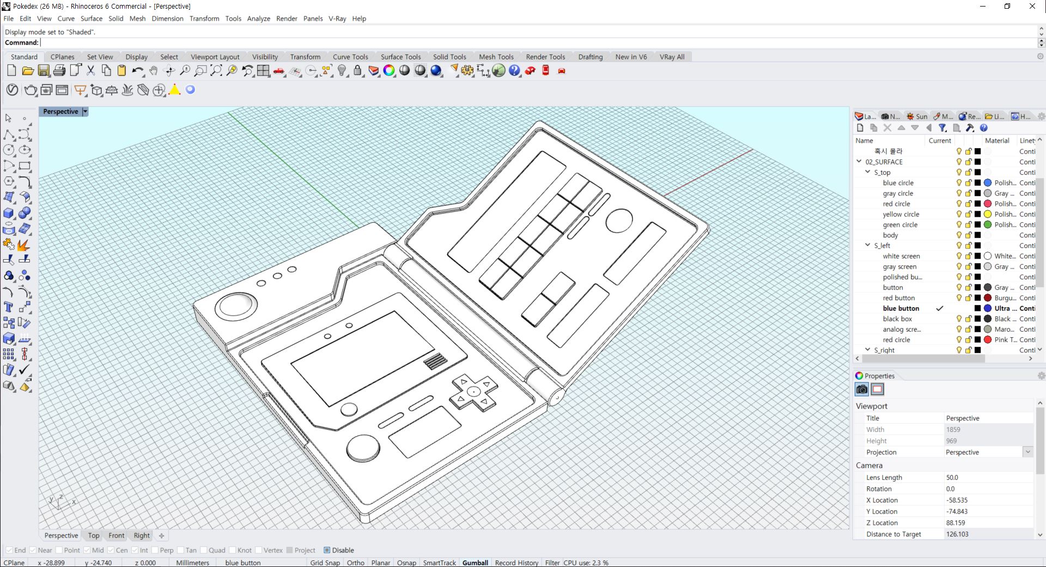Viewport: 1046px width, 567px height.
Task: Click the New file icon in Standard toolbar
Action: coord(11,70)
